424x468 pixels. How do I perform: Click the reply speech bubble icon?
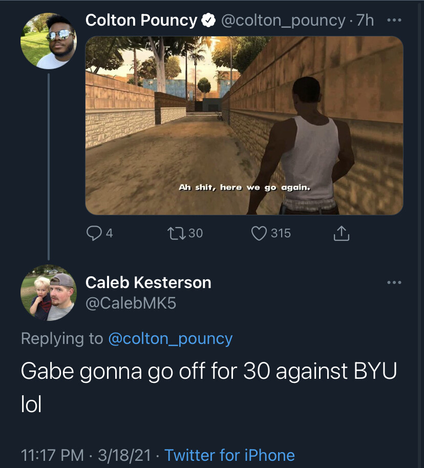94,234
